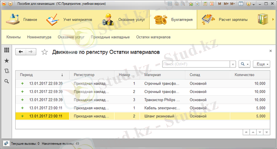This screenshot has height=149, width=277.
Task: Move up one record arrow button
Action: tap(253, 132)
